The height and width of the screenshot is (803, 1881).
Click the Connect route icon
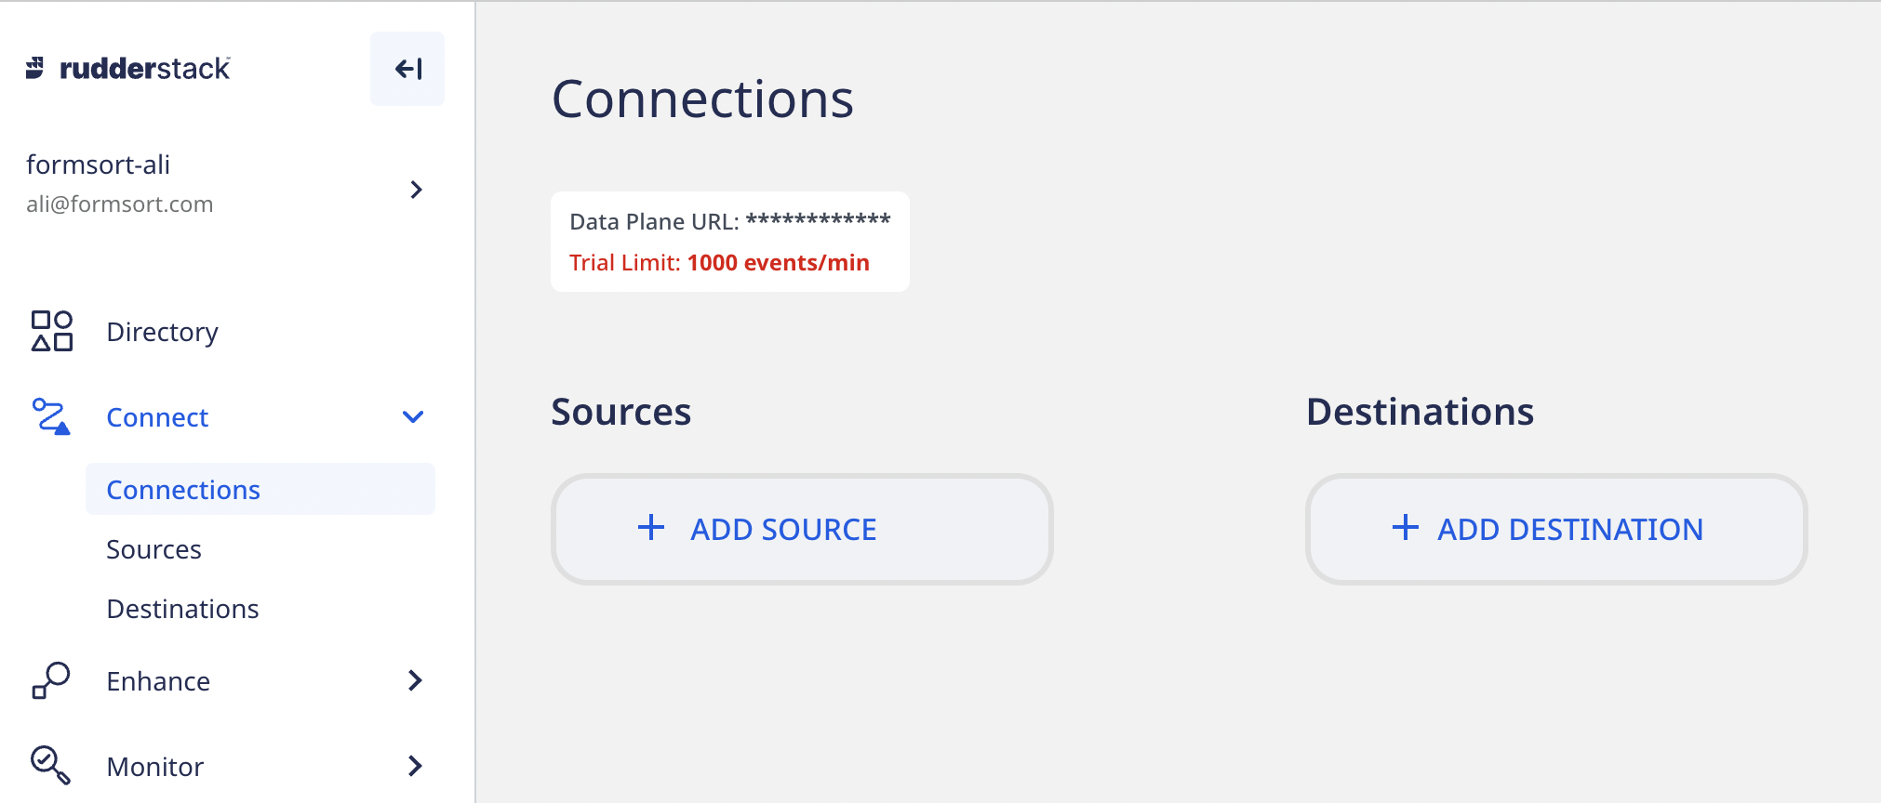point(51,416)
